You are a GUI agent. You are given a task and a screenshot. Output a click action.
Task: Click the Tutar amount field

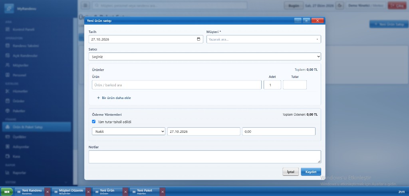point(295,85)
